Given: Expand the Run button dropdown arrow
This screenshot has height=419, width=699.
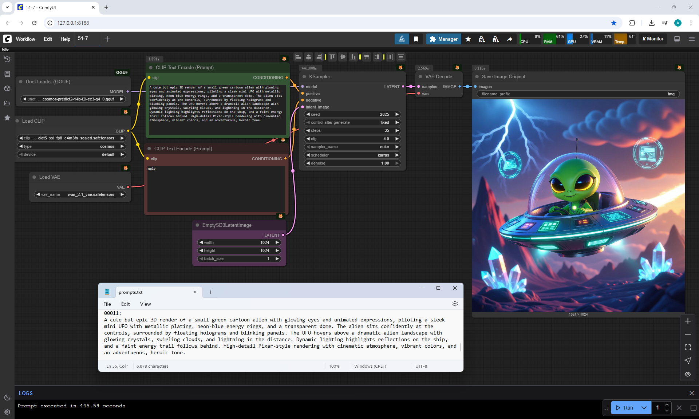Looking at the screenshot, I should click(x=644, y=408).
